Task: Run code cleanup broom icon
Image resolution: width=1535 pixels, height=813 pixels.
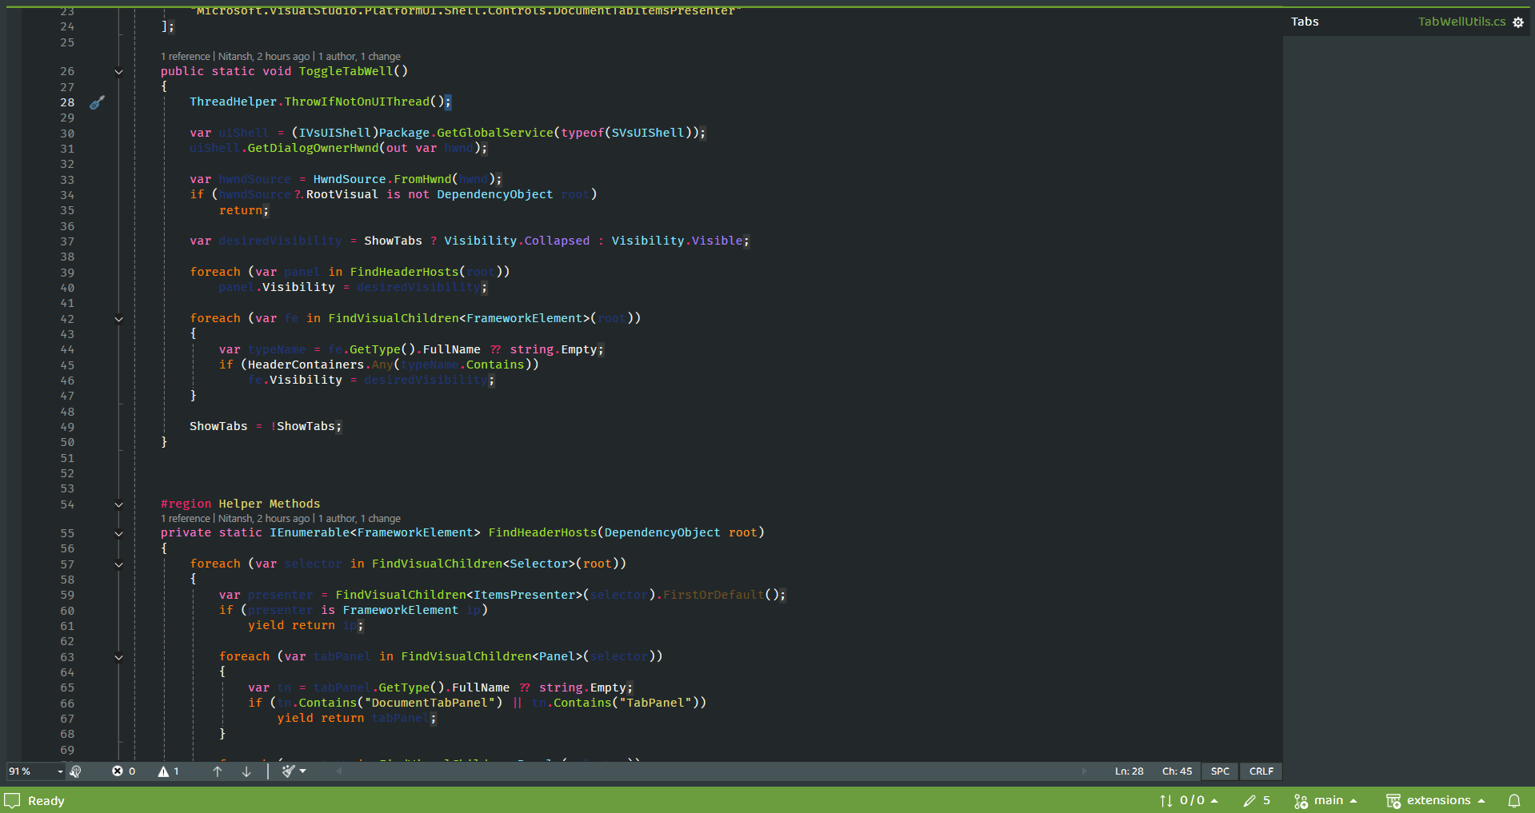Action: [288, 771]
